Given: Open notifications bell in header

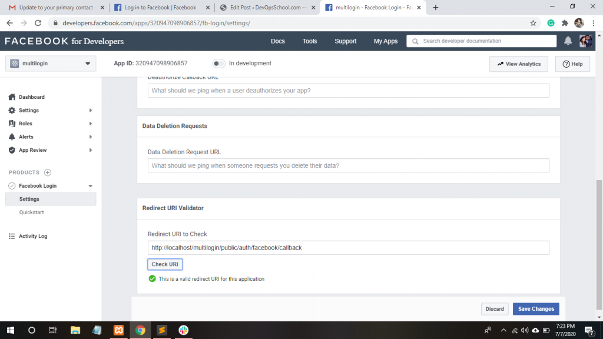Looking at the screenshot, I should click(x=568, y=41).
